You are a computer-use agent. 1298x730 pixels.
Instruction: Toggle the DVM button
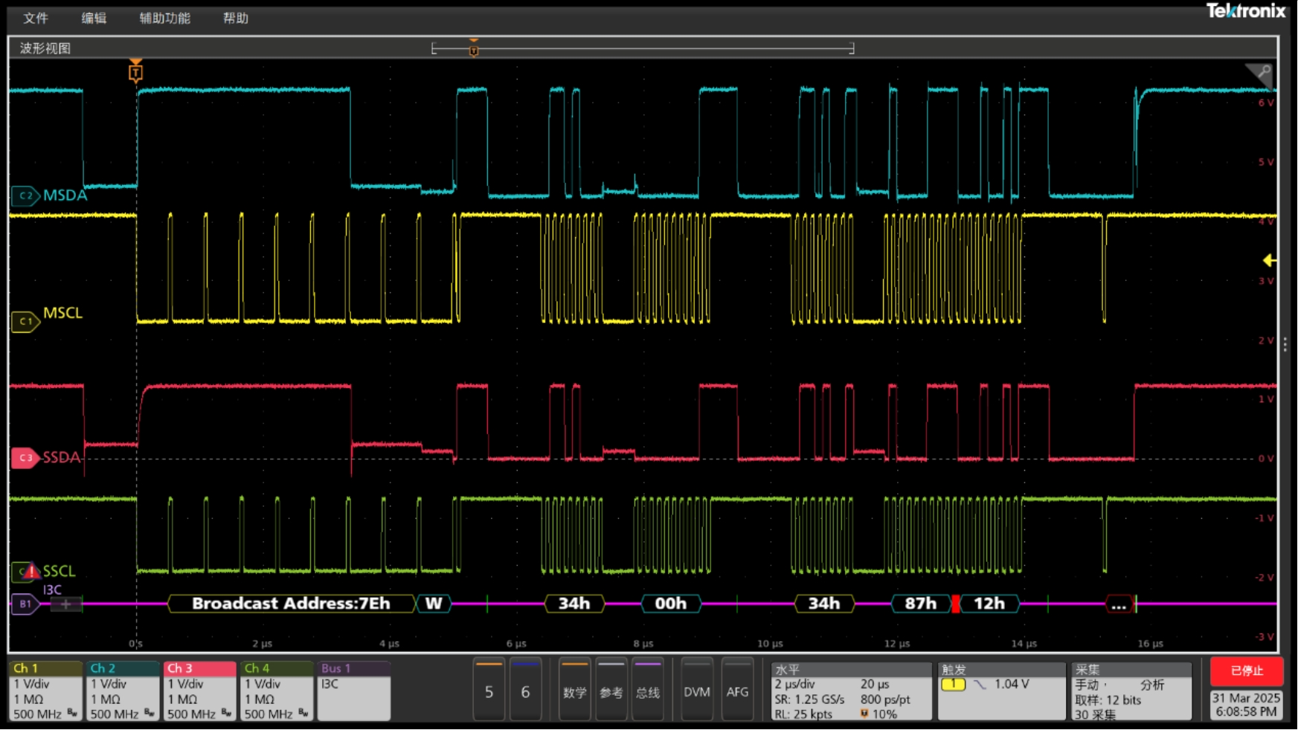click(696, 691)
